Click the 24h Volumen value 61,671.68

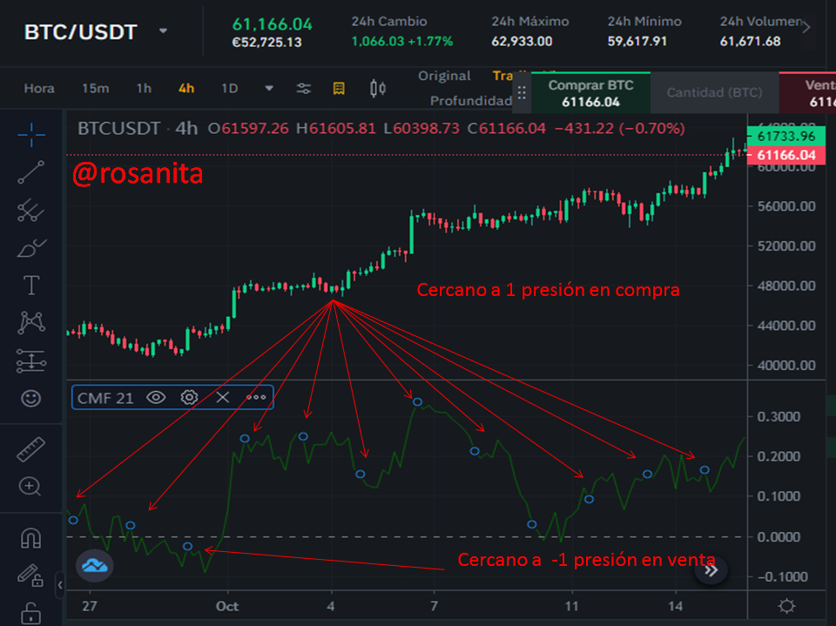(x=750, y=42)
